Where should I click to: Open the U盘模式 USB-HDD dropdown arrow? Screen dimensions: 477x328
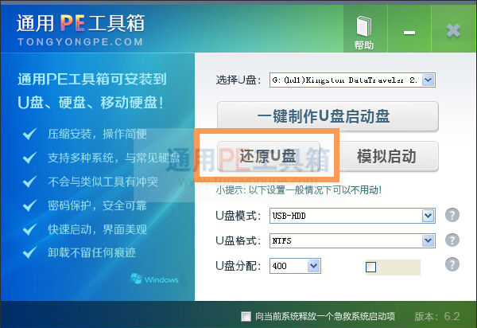(428, 216)
